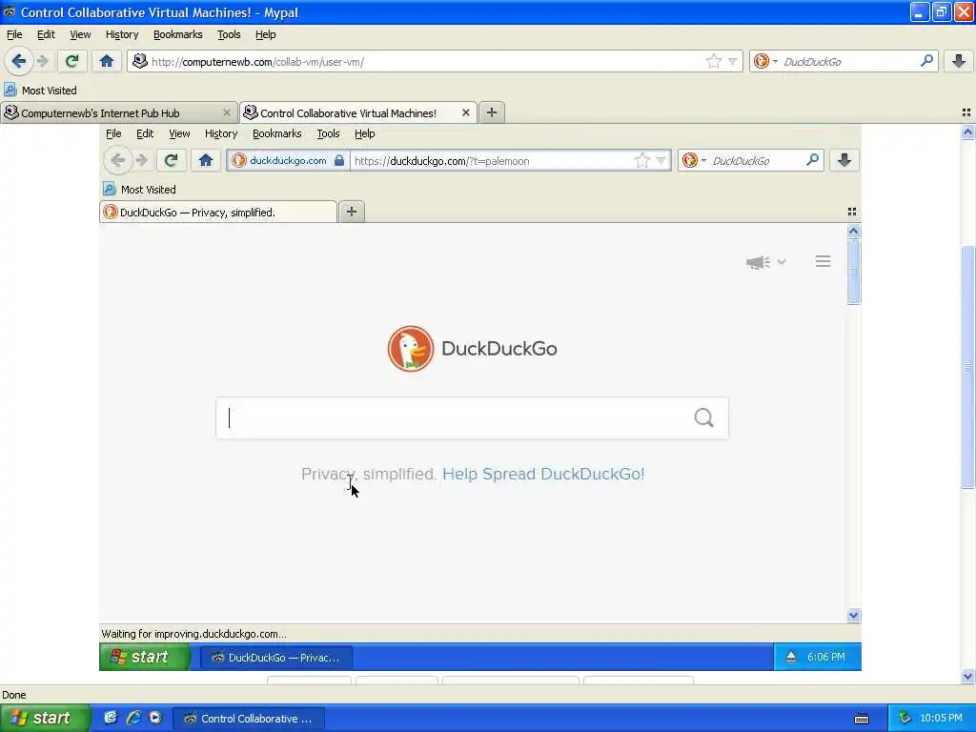The width and height of the screenshot is (976, 732).
Task: Open outer Mypal File menu
Action: (14, 35)
